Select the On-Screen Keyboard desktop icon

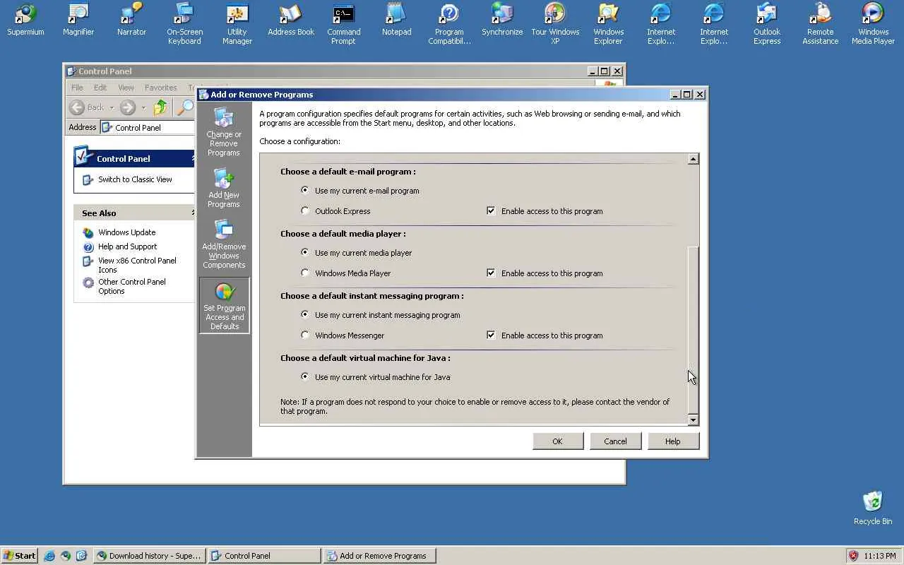(184, 24)
